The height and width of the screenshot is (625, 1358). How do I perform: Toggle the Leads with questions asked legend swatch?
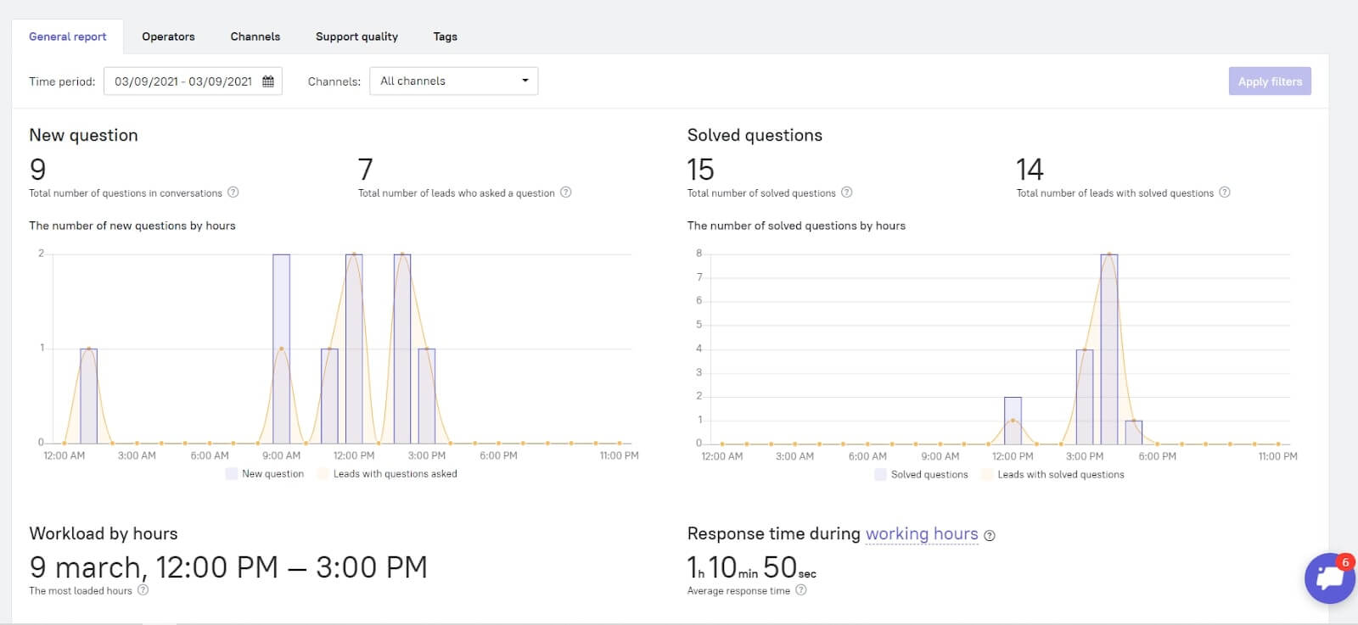click(x=323, y=474)
